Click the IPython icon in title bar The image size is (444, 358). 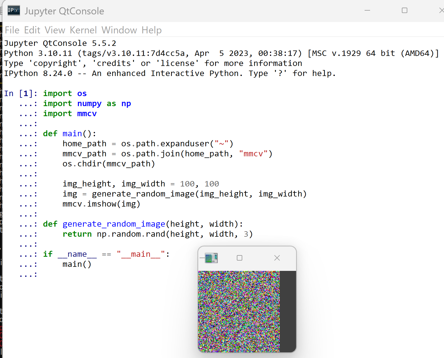(14, 11)
